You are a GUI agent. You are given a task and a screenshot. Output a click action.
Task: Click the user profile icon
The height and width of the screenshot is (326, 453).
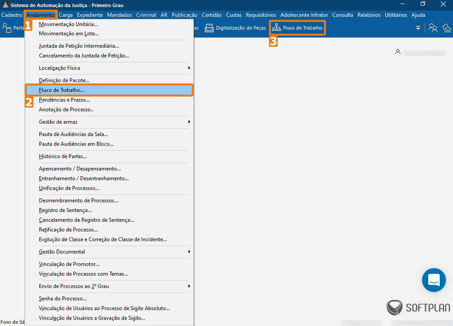tap(398, 52)
